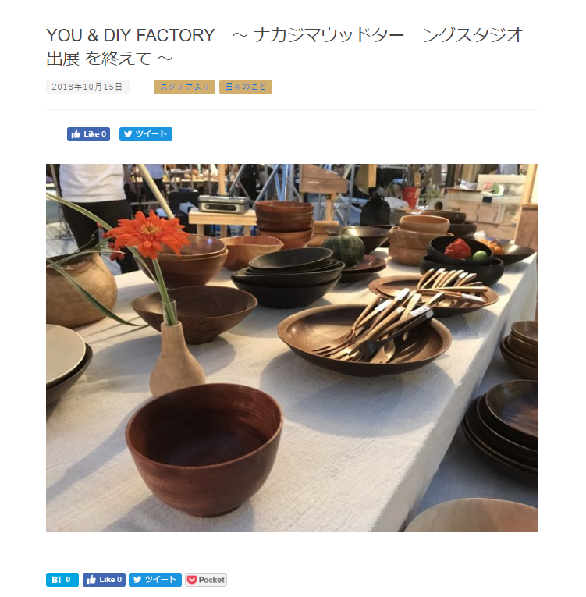
Task: Click the Hatena bookmark count 0
Action: pyautogui.click(x=68, y=580)
